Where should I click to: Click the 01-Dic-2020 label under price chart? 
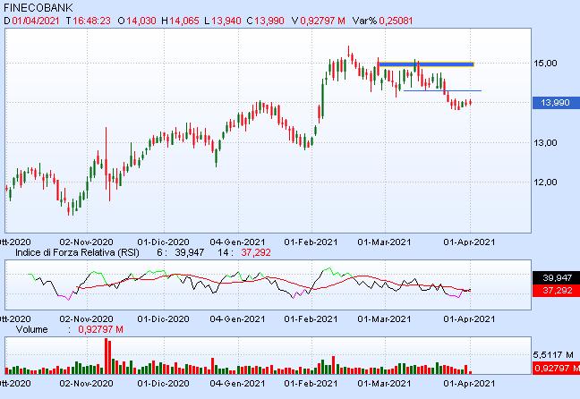click(x=163, y=242)
